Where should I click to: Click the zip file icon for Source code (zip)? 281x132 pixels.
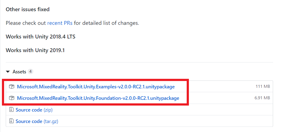12,110
